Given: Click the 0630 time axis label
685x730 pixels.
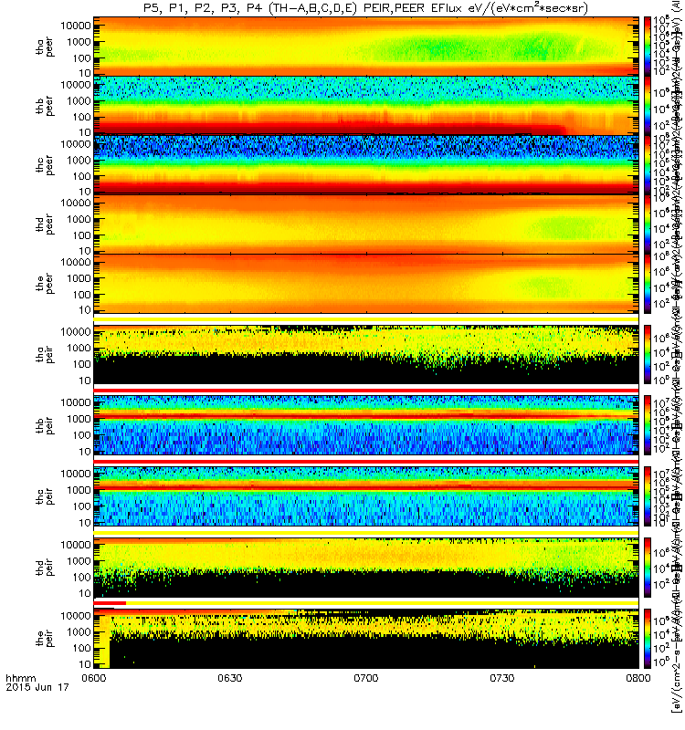Looking at the screenshot, I should click(x=230, y=678).
